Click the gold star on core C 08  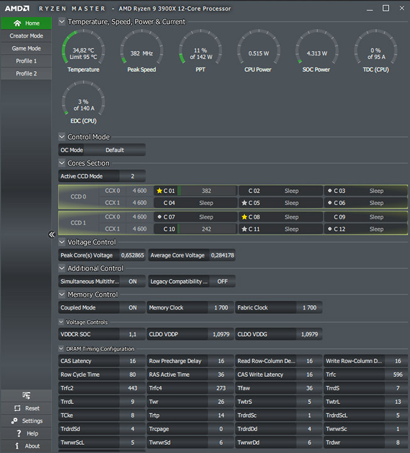point(244,216)
